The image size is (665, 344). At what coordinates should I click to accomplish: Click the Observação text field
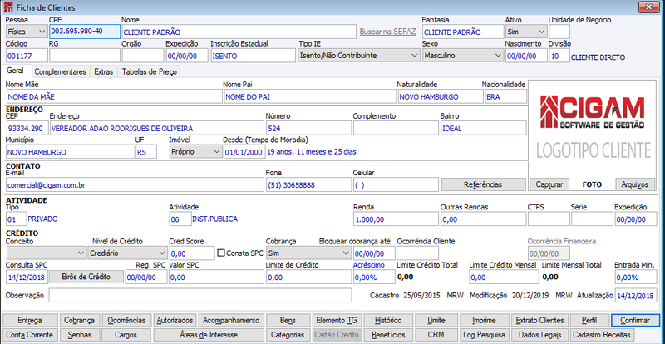200,295
